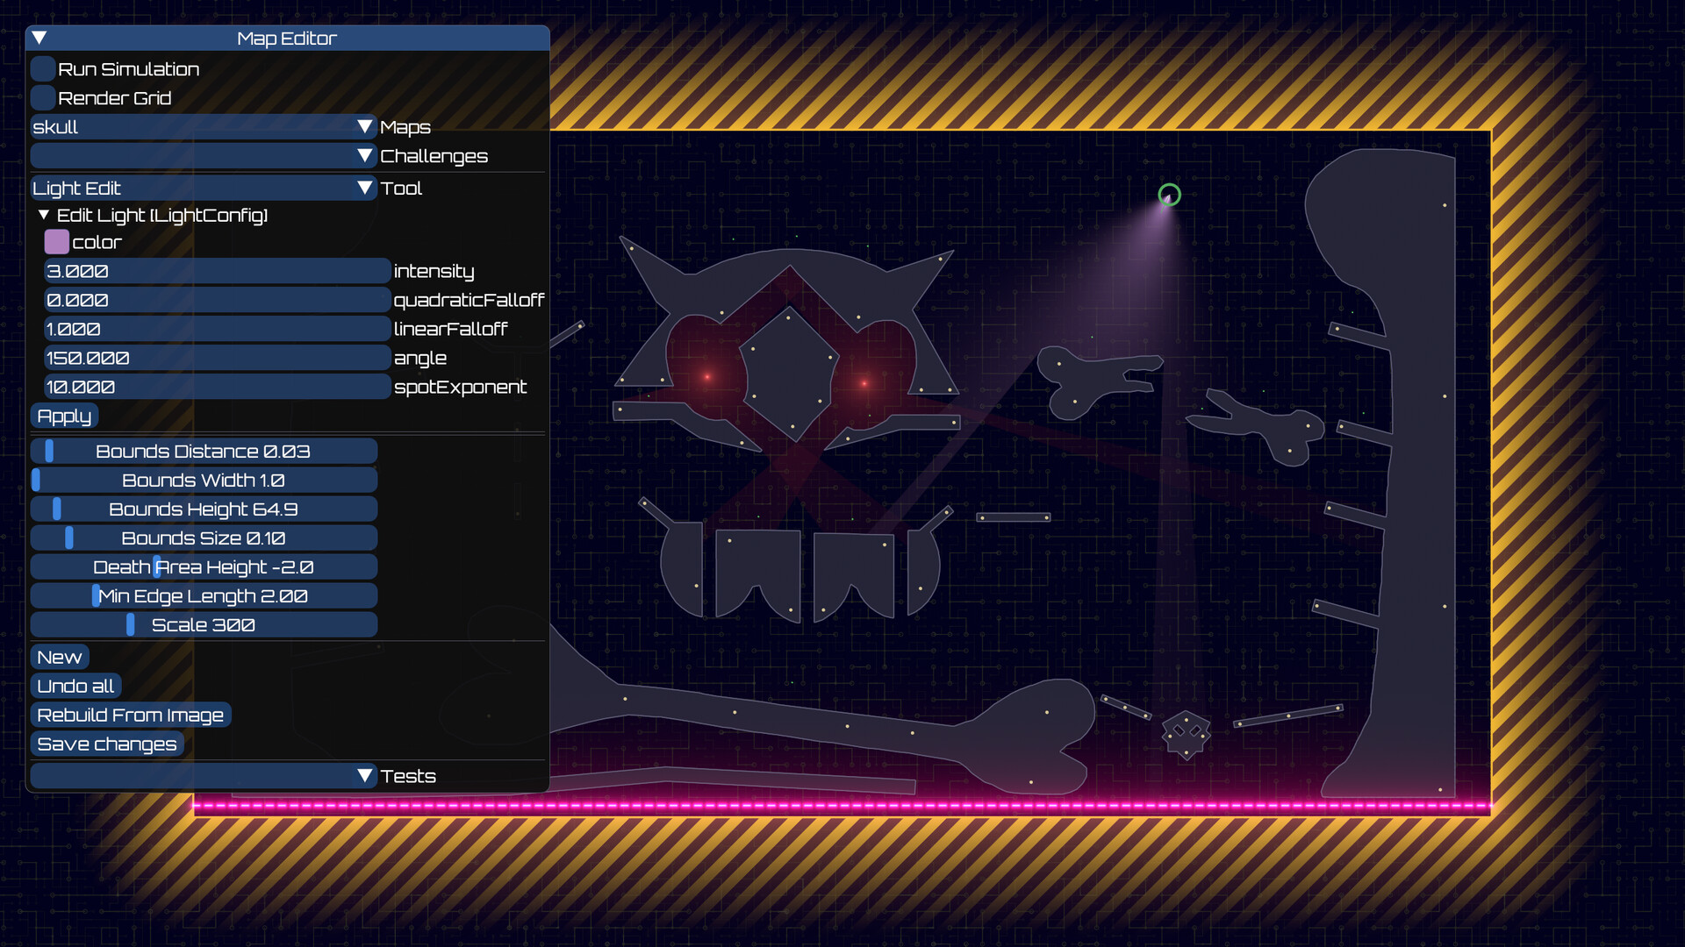Enable the Run Simulation checkbox

tap(43, 68)
